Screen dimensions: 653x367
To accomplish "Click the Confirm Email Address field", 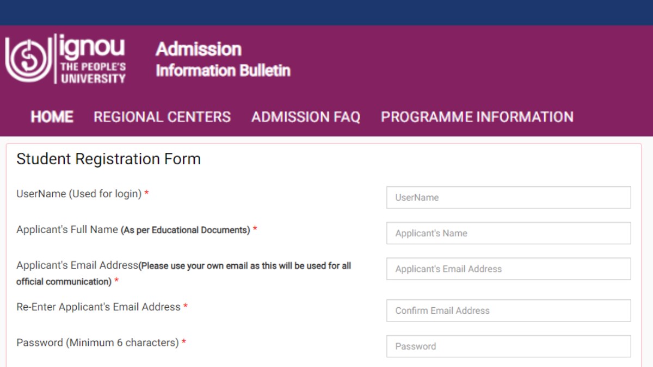I will point(508,310).
